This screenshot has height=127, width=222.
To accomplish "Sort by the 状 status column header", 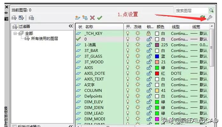I will (80, 27).
